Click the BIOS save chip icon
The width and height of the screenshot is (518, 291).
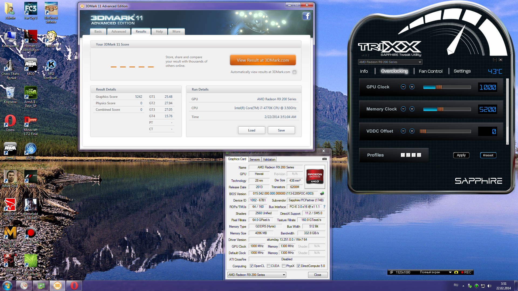pos(322,193)
